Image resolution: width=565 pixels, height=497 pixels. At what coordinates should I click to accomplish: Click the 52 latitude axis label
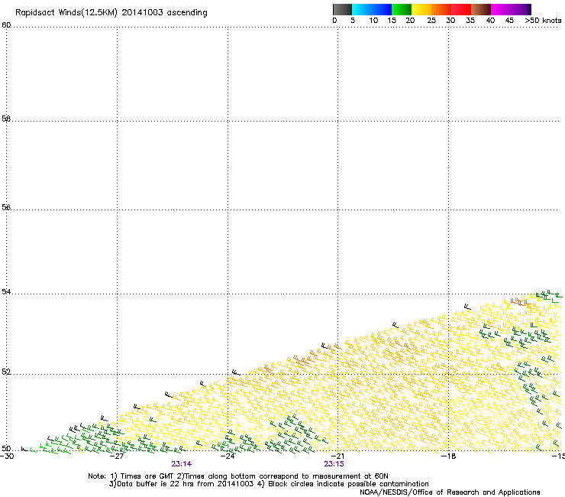[x=6, y=372]
